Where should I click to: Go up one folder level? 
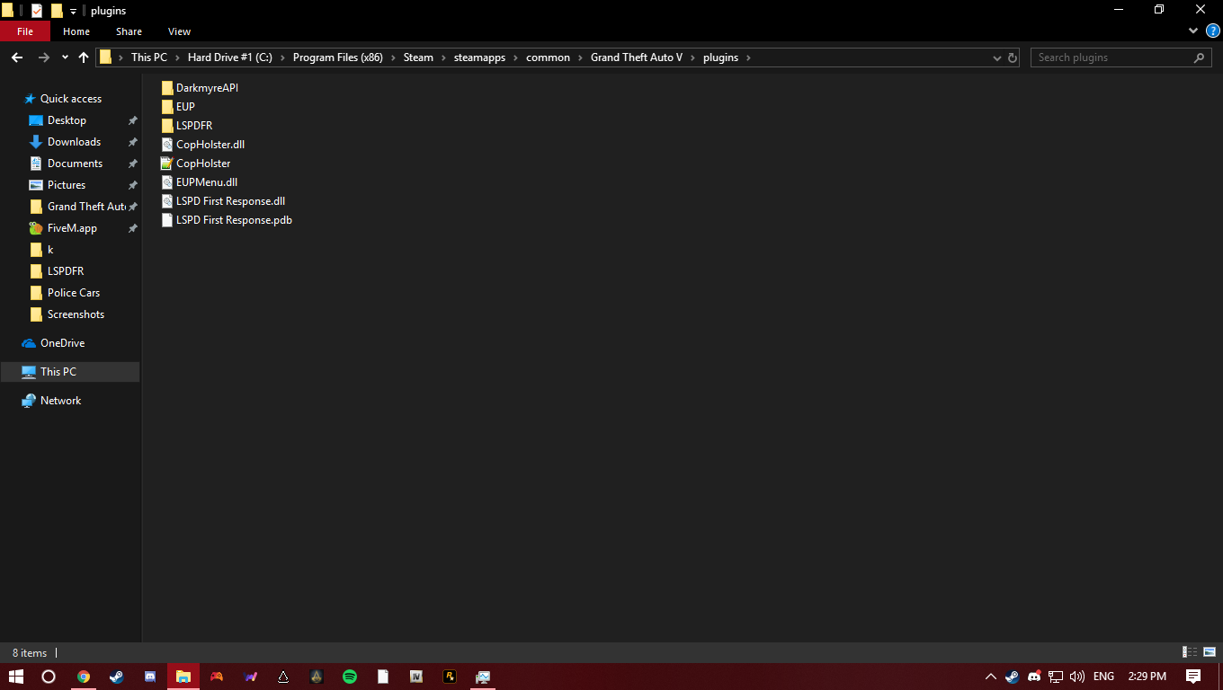point(84,57)
